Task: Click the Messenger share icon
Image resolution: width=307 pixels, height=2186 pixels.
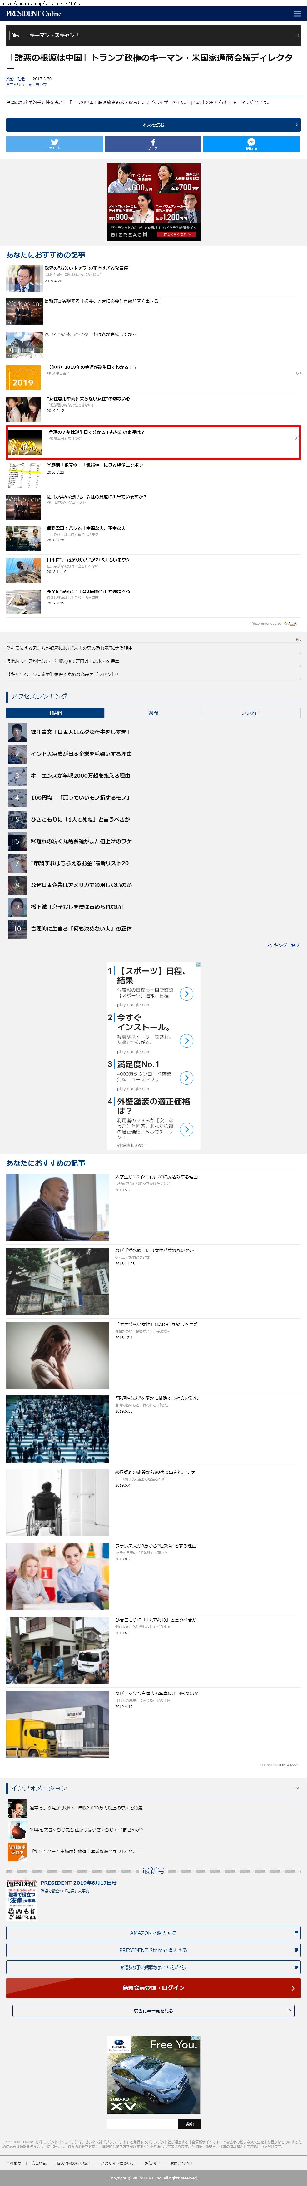Action: click(x=252, y=143)
